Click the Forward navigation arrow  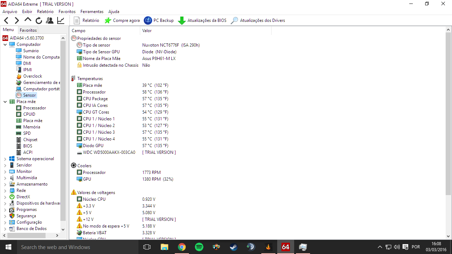[x=17, y=20]
